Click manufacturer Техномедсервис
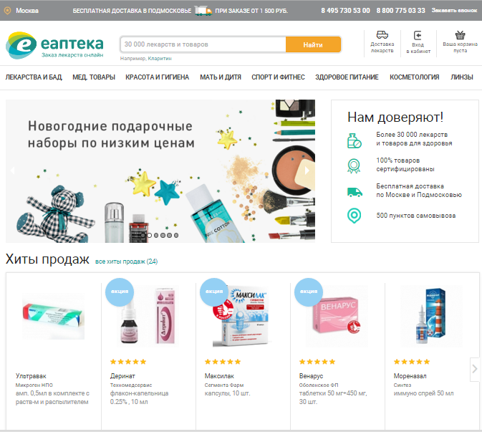Screen dimensions: 482x432 (x=131, y=385)
